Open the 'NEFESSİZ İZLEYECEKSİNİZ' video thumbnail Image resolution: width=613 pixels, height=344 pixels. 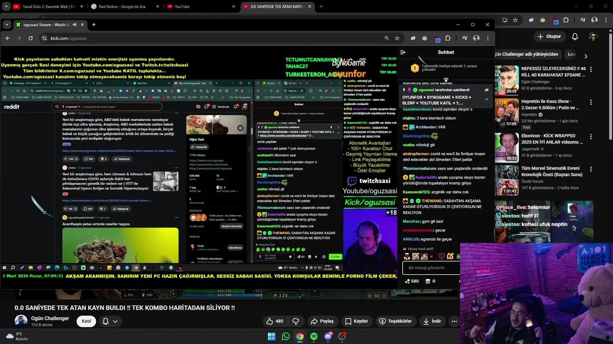(x=507, y=80)
